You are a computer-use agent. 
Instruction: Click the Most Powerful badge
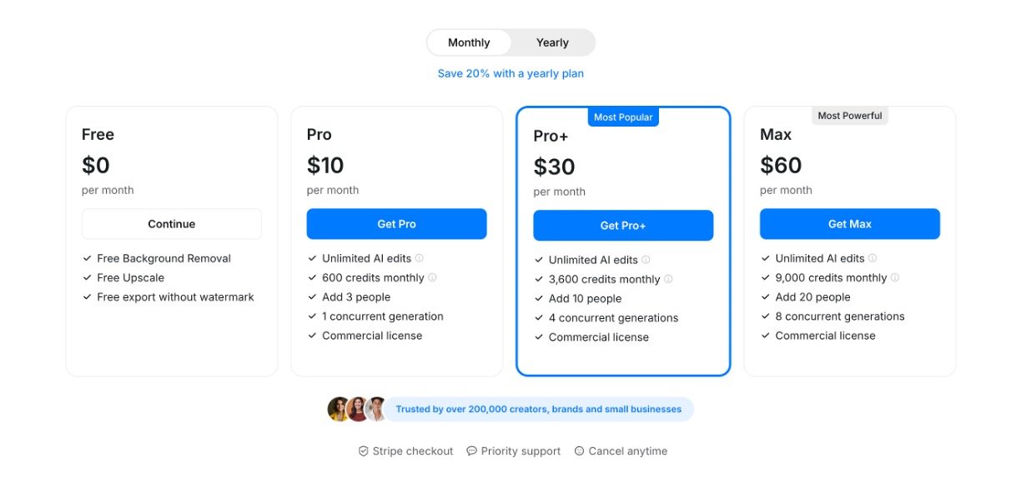[849, 116]
